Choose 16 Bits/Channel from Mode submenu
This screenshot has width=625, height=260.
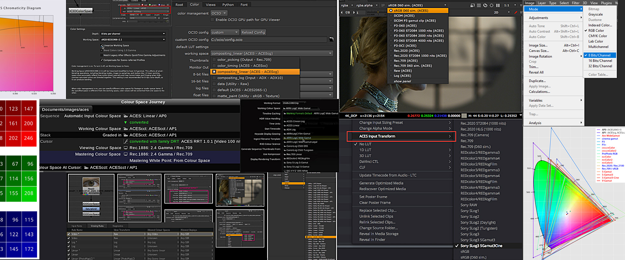600,61
